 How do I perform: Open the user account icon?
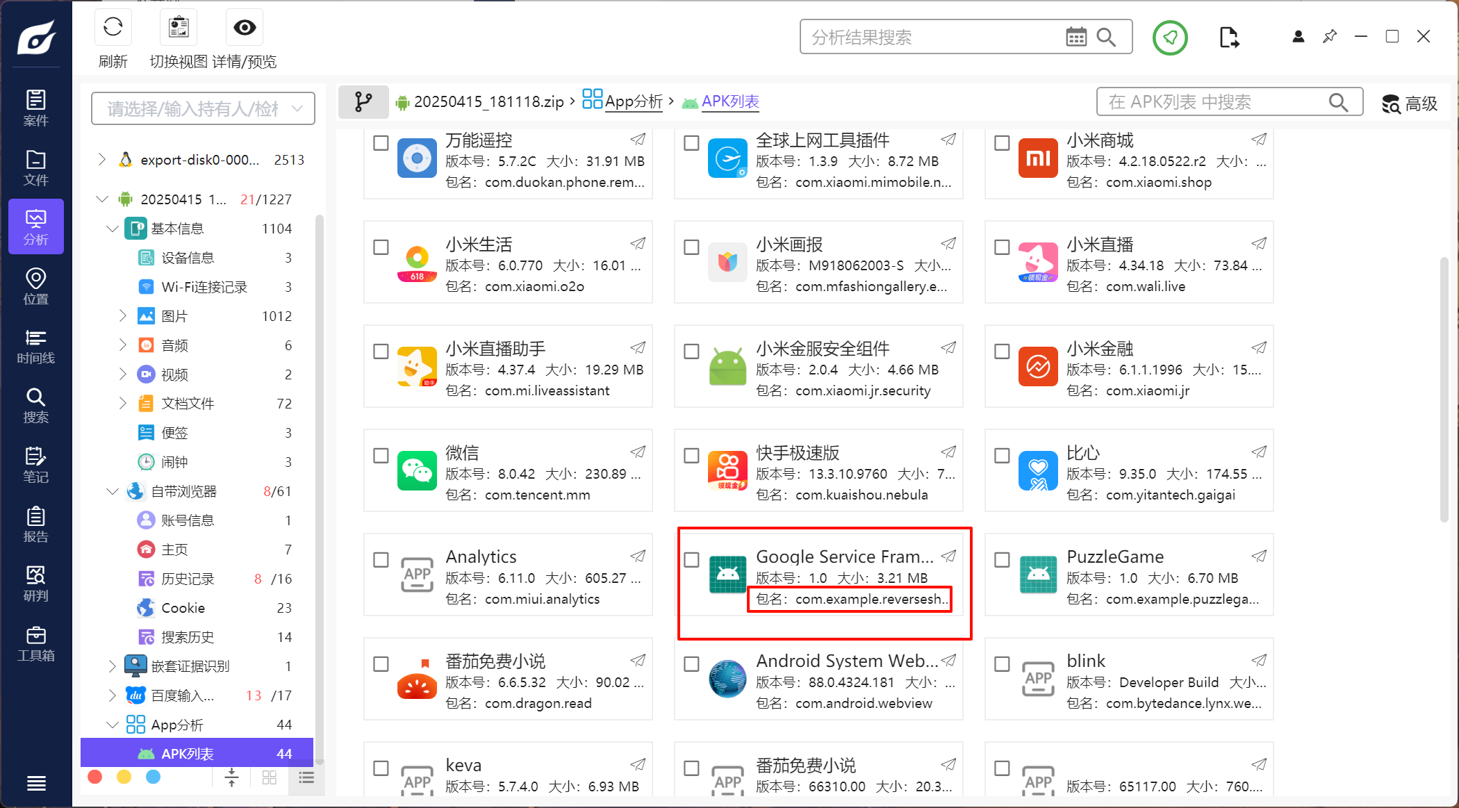[x=1298, y=36]
